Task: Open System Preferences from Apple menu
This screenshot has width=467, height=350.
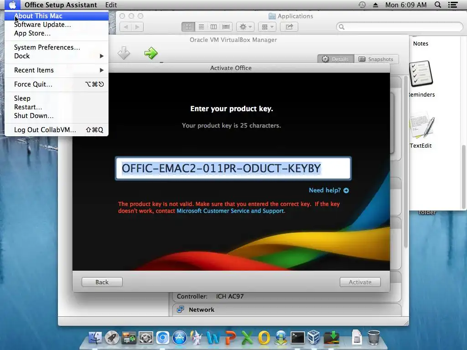Action: tap(56, 47)
